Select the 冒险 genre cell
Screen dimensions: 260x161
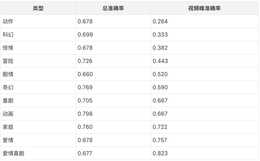click(x=8, y=61)
